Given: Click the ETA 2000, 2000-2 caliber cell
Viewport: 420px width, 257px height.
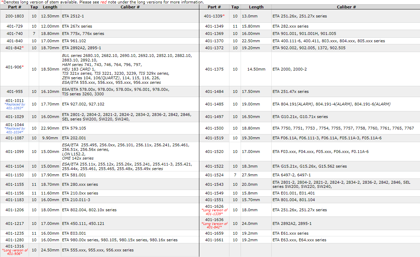Looking at the screenshot, I should point(290,69).
